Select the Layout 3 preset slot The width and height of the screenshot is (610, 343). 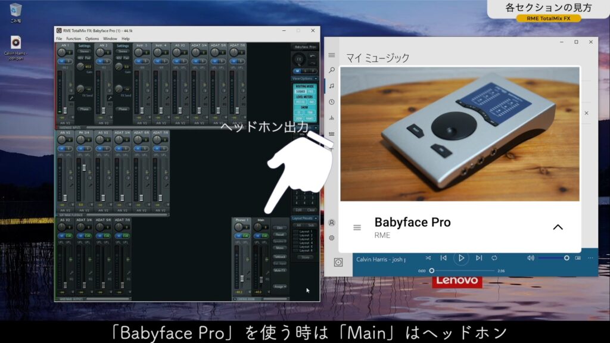coord(303,239)
